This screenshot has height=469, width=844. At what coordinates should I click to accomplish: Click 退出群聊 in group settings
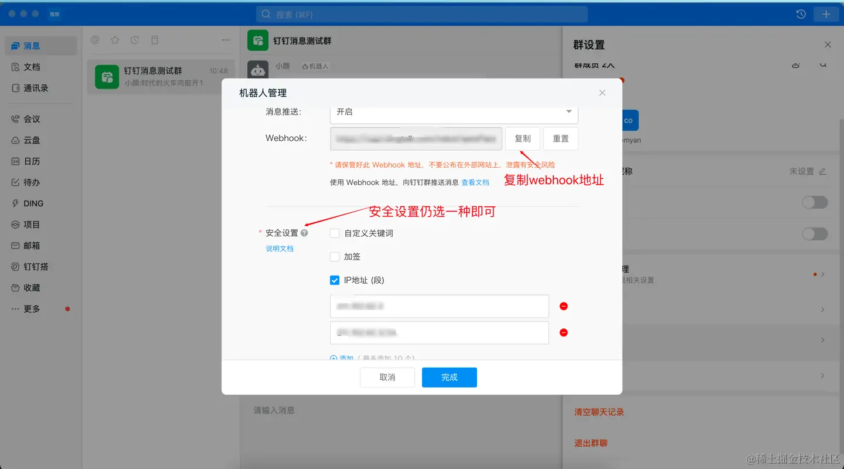591,443
